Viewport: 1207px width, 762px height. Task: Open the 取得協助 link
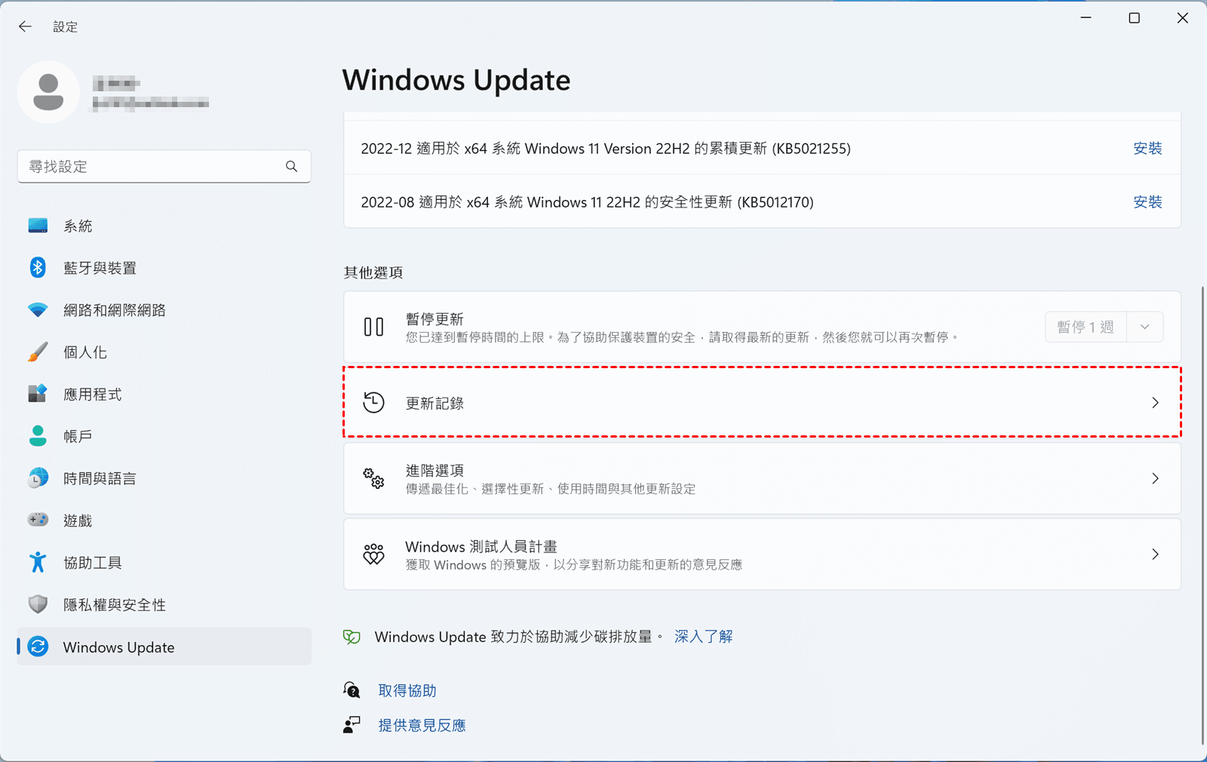[407, 690]
